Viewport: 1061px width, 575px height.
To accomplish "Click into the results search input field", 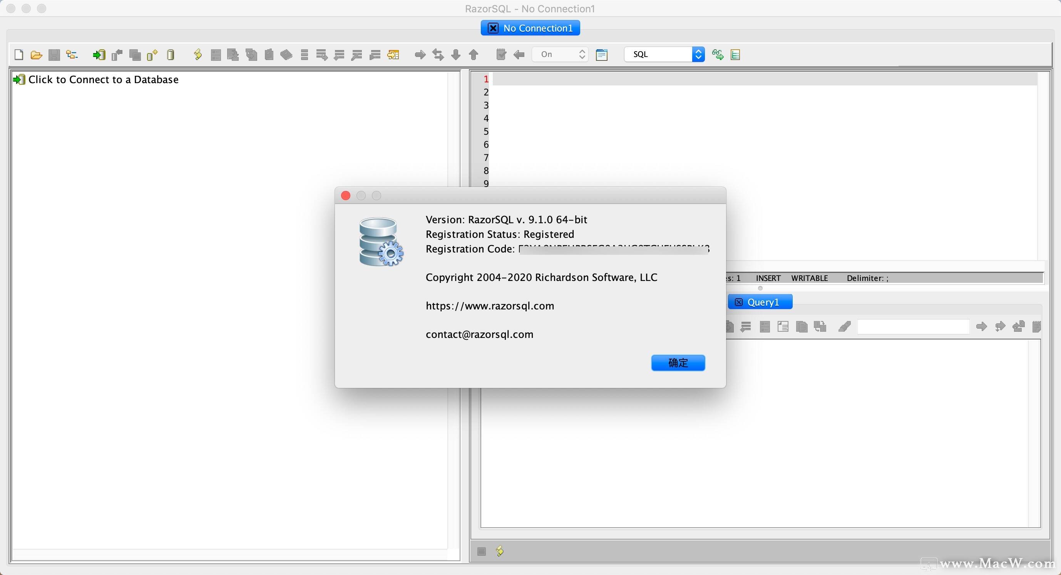I will 913,327.
